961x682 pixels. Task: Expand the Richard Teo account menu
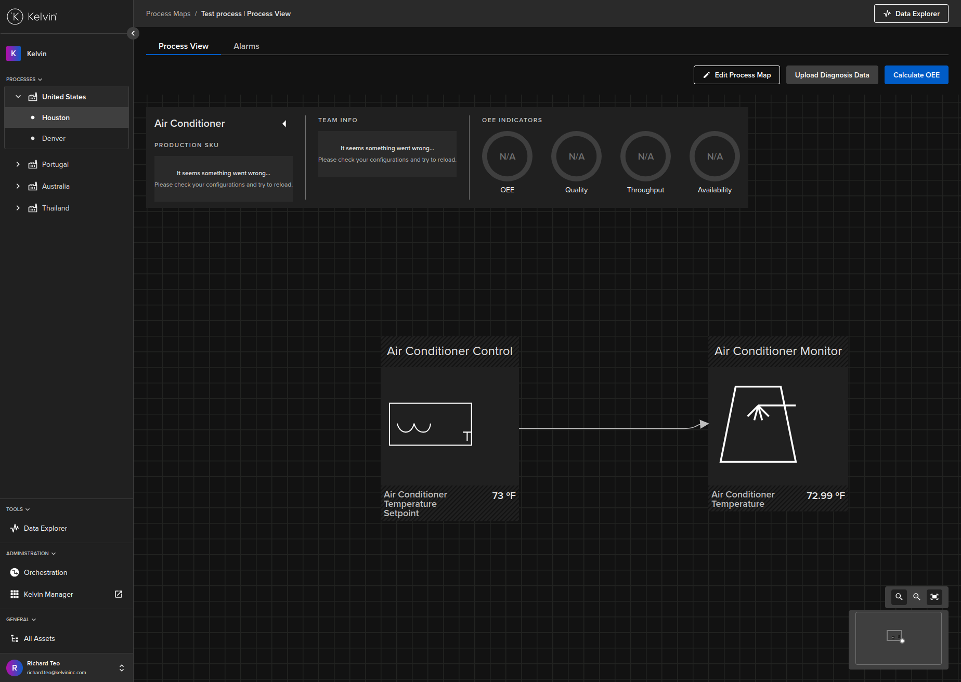click(121, 667)
